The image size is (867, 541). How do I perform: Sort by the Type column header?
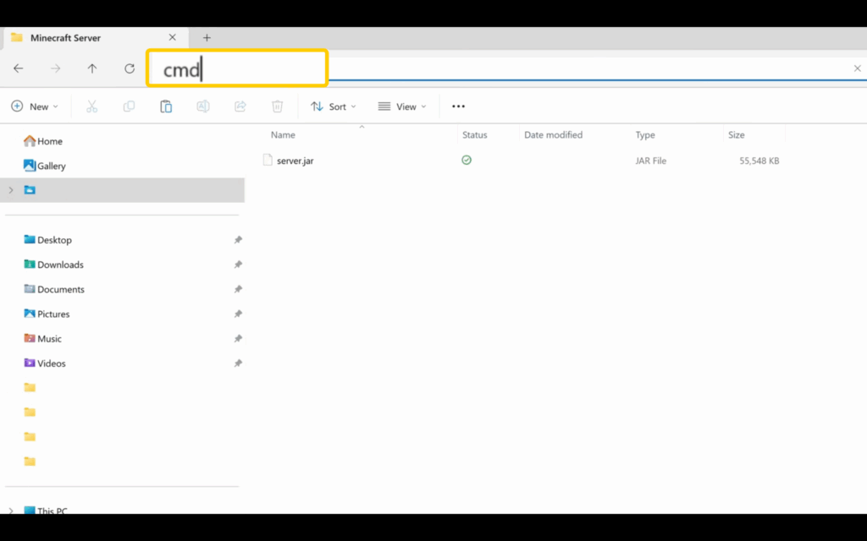(644, 134)
